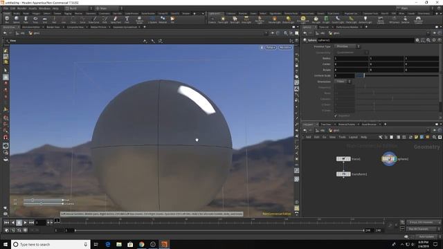Image resolution: width=443 pixels, height=249 pixels.
Task: Click the Type here to search box
Action: (x=51, y=244)
